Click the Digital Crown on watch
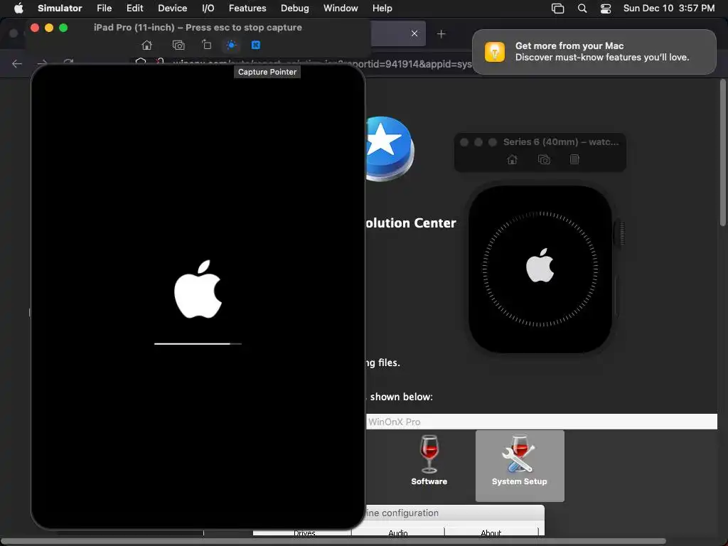Screen dimensions: 728x546 [620, 233]
